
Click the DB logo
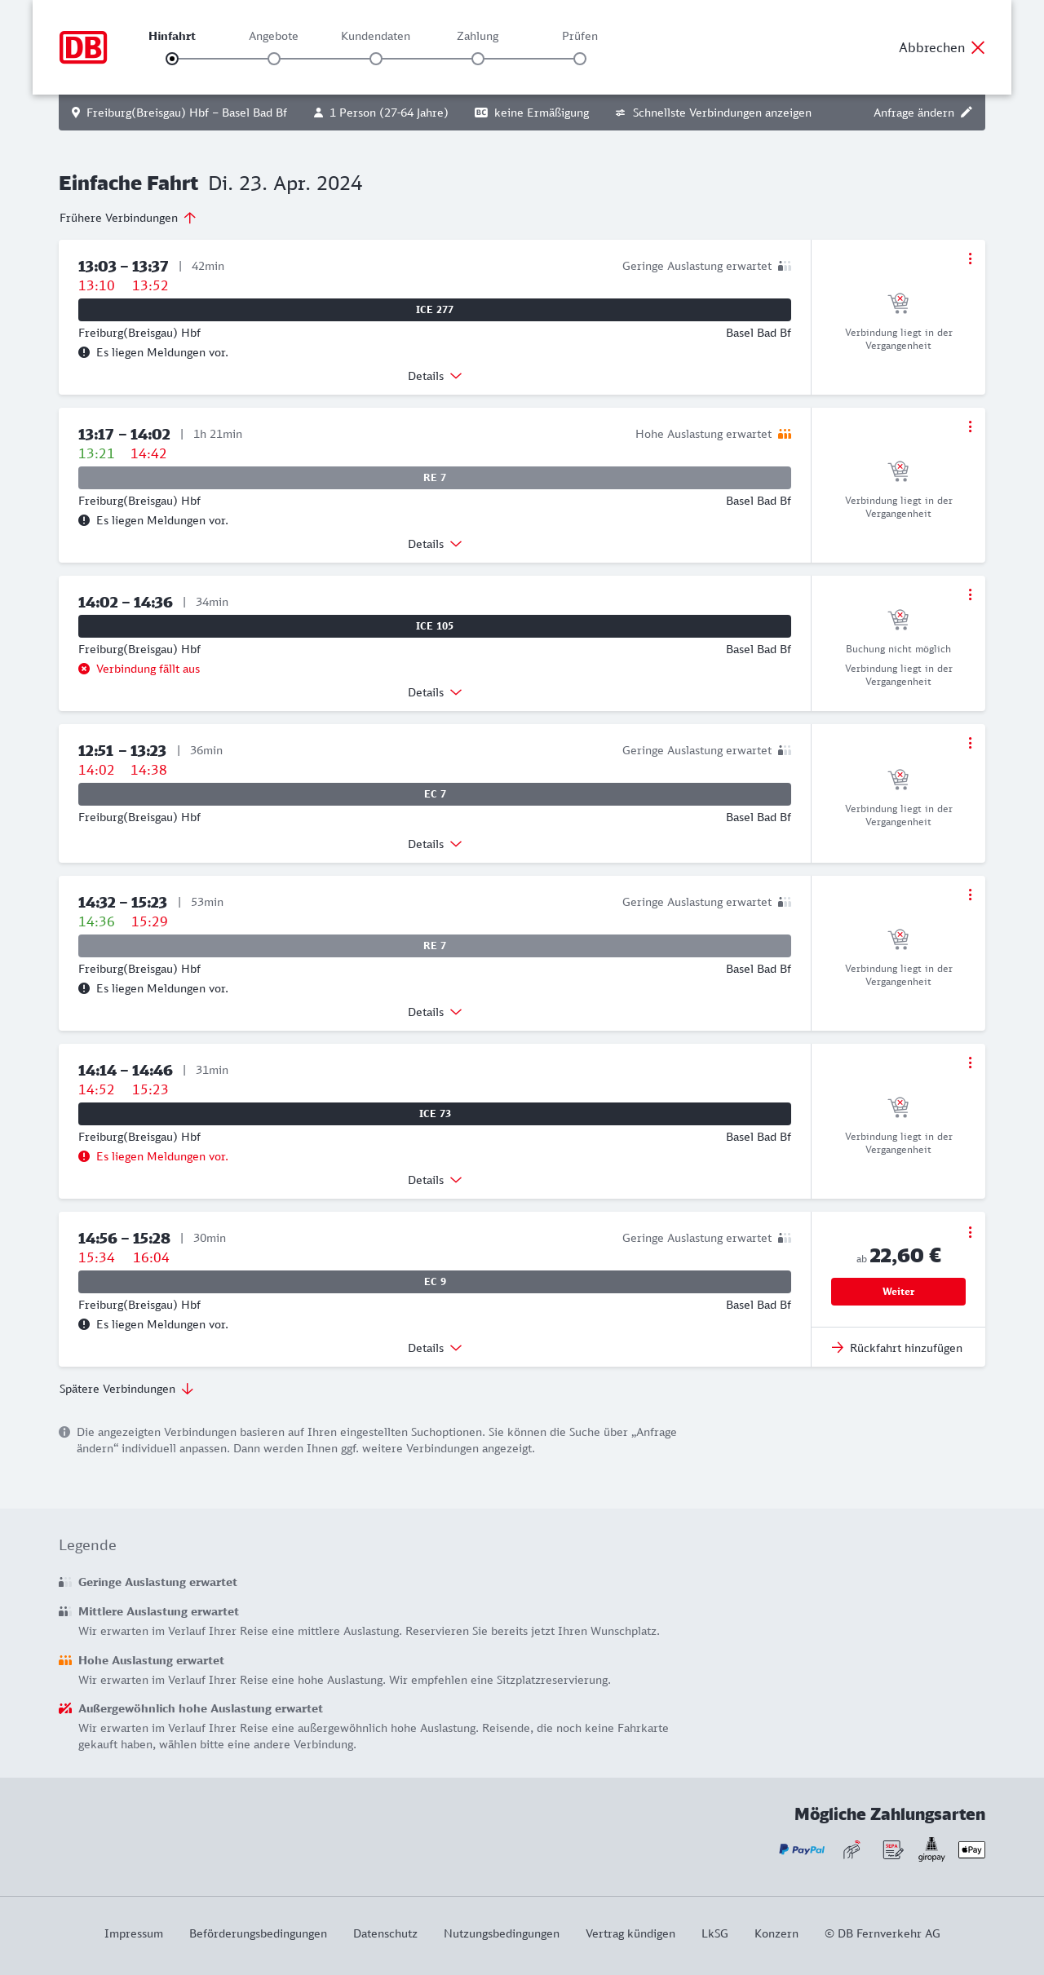click(x=83, y=47)
